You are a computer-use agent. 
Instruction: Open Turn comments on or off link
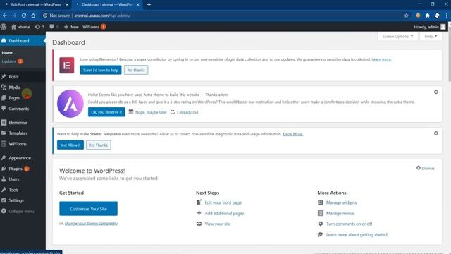(x=349, y=224)
